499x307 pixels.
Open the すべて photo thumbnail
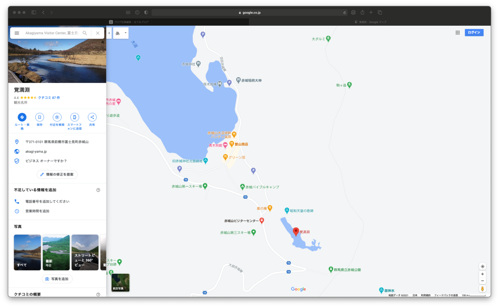27,252
